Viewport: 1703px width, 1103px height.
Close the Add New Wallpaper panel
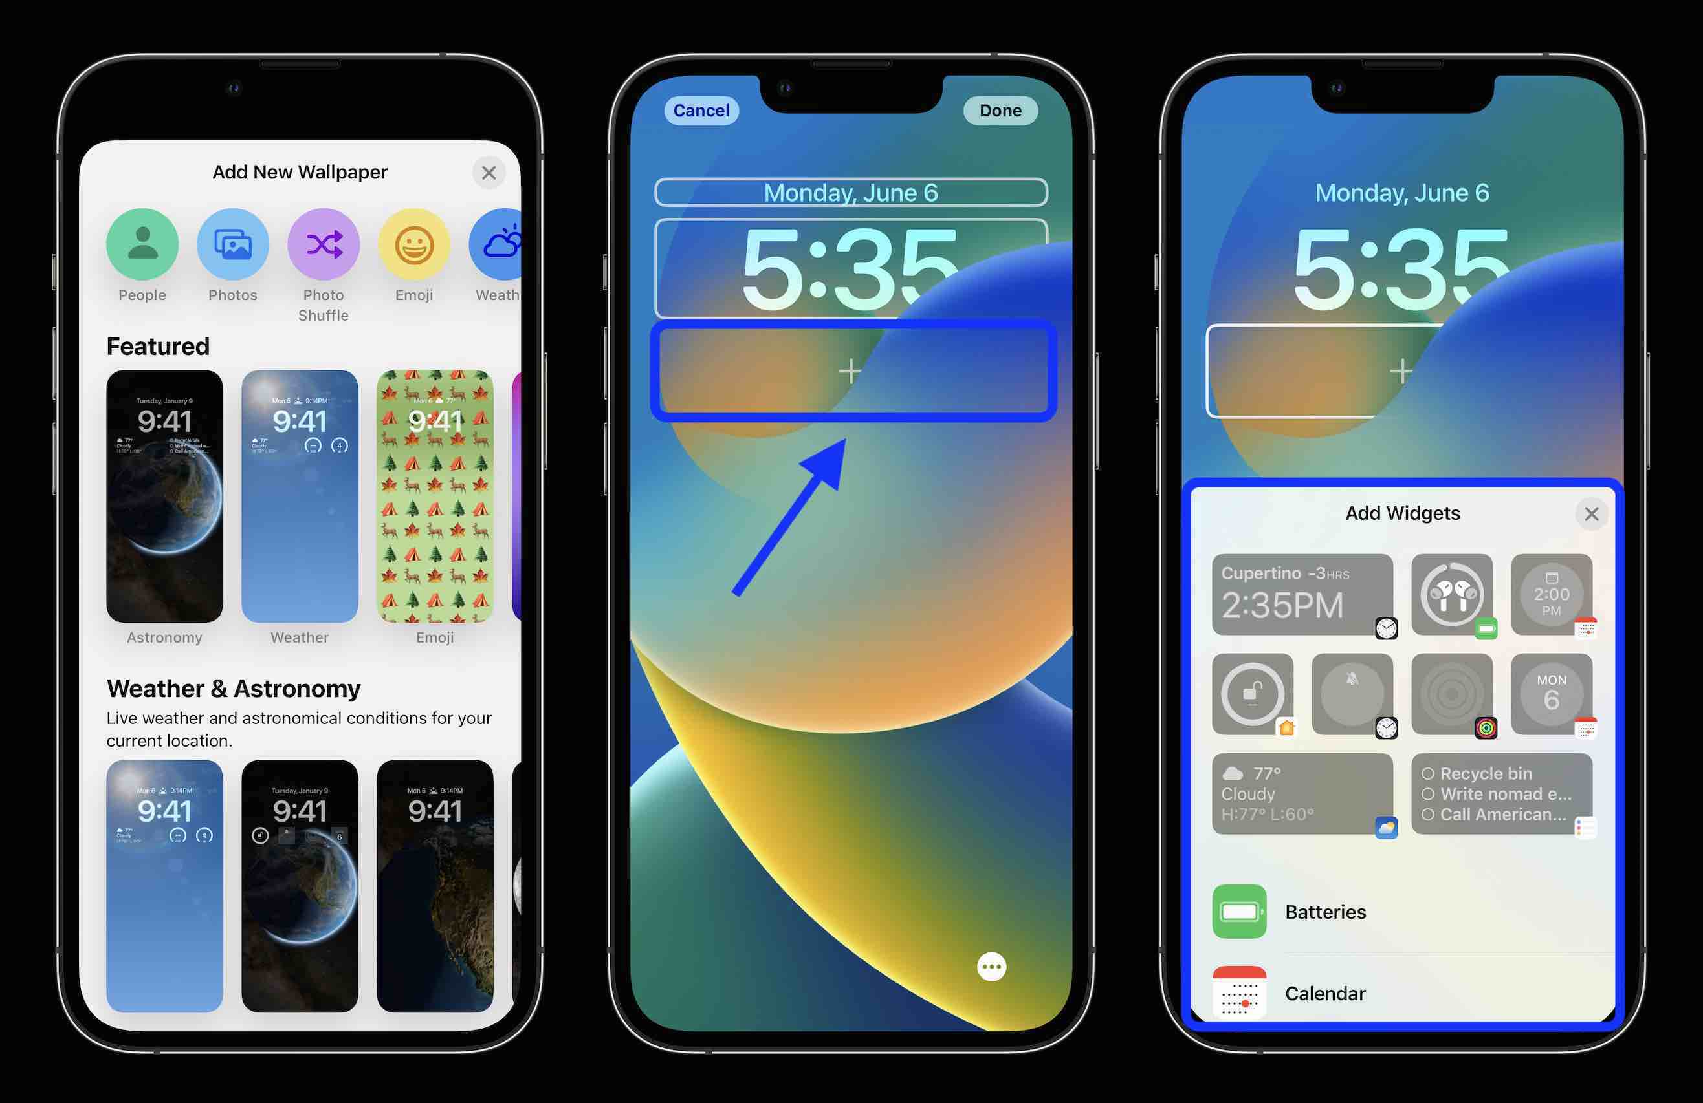point(492,173)
